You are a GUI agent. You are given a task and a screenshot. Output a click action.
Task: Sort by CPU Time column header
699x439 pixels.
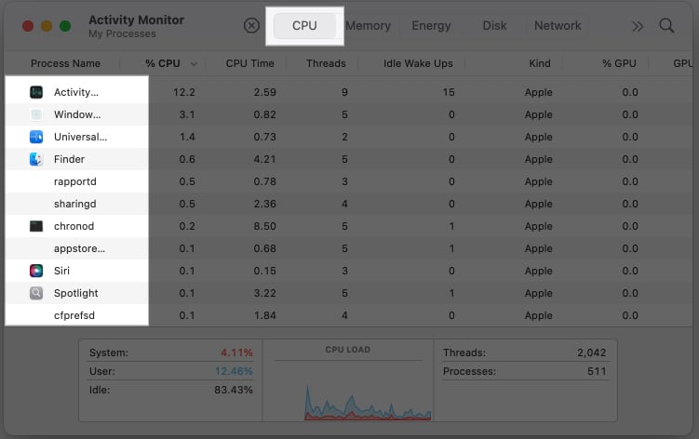(249, 63)
